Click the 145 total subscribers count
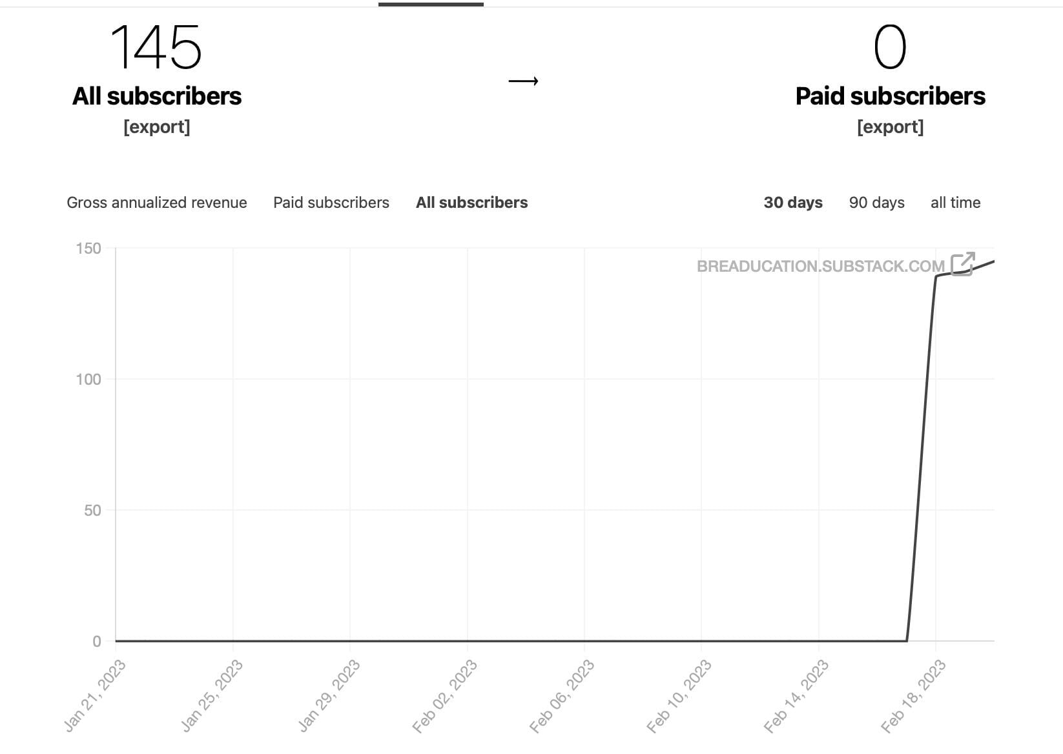 tap(156, 47)
